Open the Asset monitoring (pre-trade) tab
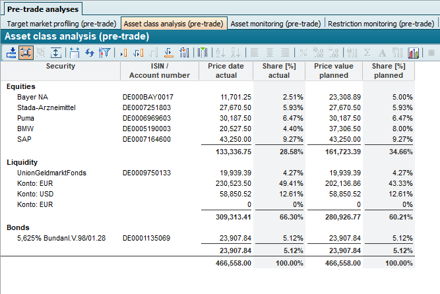 coord(276,23)
